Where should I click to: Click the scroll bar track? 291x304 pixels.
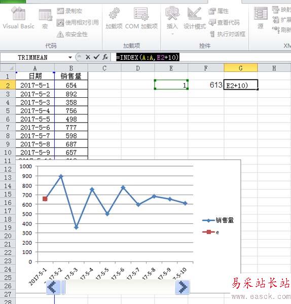pos(120,287)
